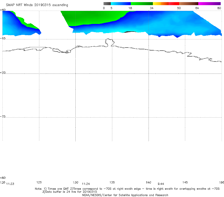Click the longitude label '135'
Image resolution: width=224 pixels, height=197 pixels.
[x=112, y=182]
